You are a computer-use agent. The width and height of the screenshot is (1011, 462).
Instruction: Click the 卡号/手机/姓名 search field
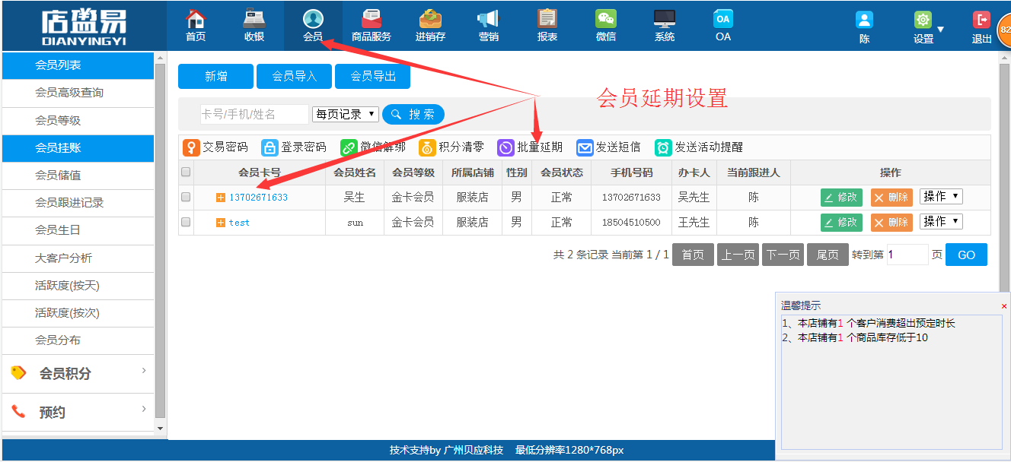(x=254, y=115)
